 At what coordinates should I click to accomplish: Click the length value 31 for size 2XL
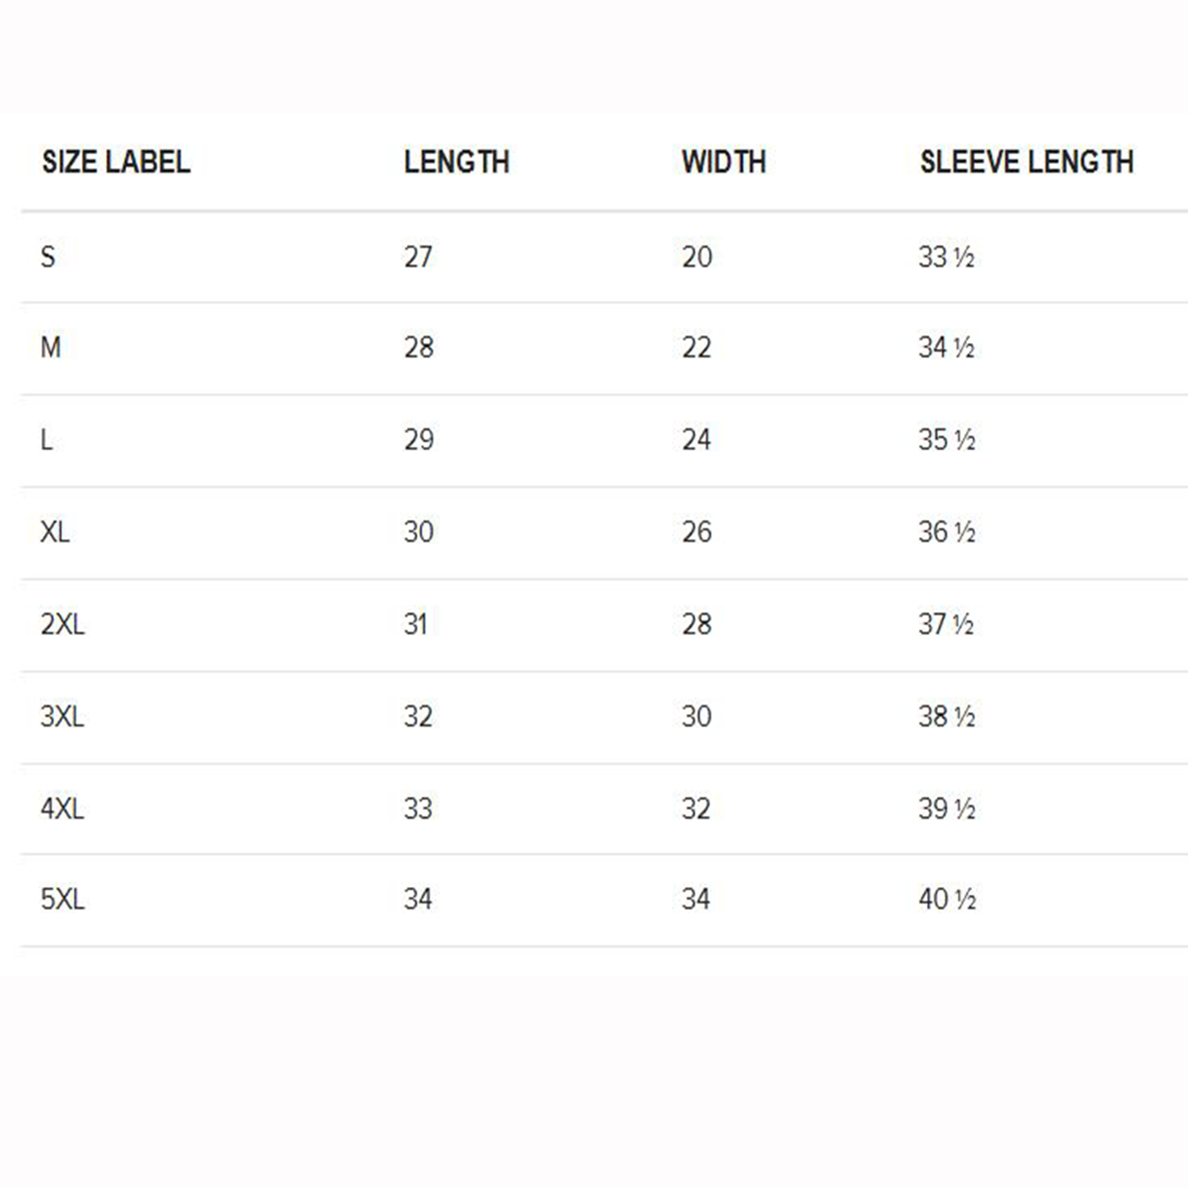click(x=415, y=624)
